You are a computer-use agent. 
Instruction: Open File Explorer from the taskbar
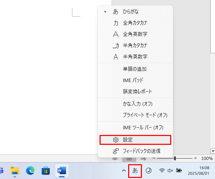(15, 171)
